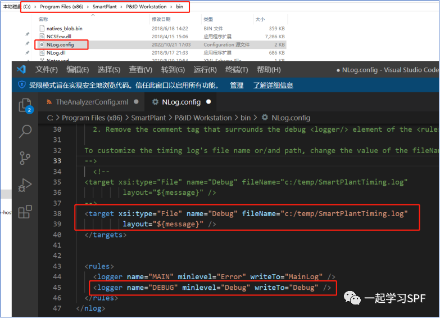
Task: Click line number 45 in gutter
Action: click(57, 288)
